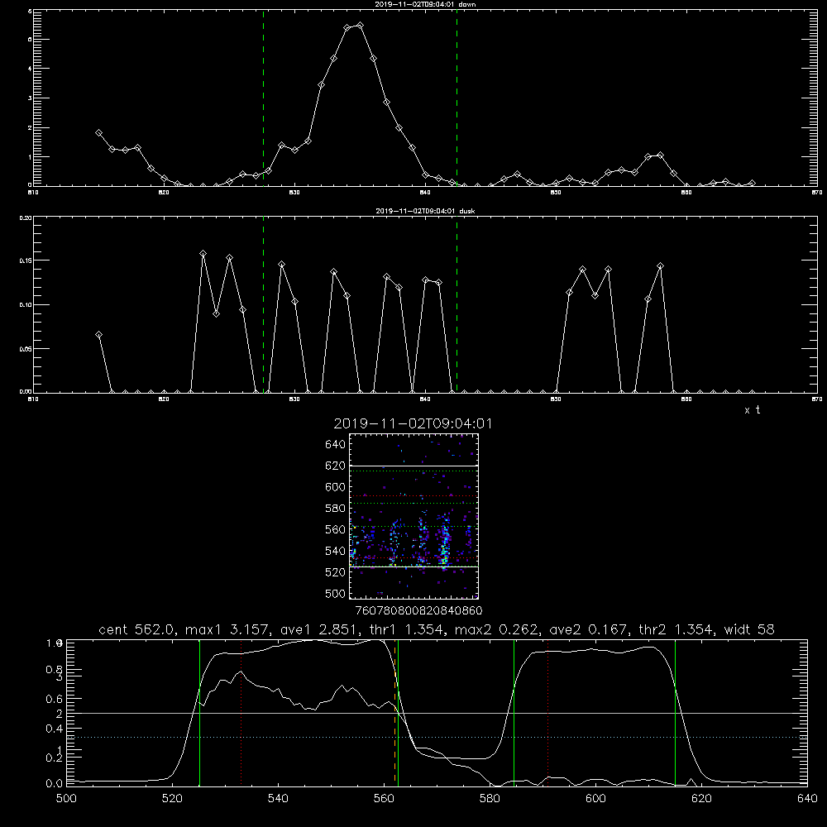
Task: Click red dotted vertical line near 533
Action: tap(241, 713)
